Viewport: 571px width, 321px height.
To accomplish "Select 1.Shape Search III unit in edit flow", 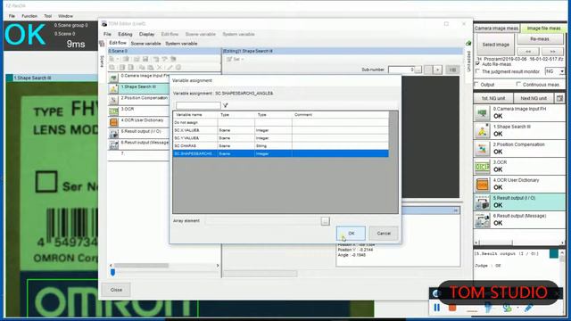I will [139, 88].
